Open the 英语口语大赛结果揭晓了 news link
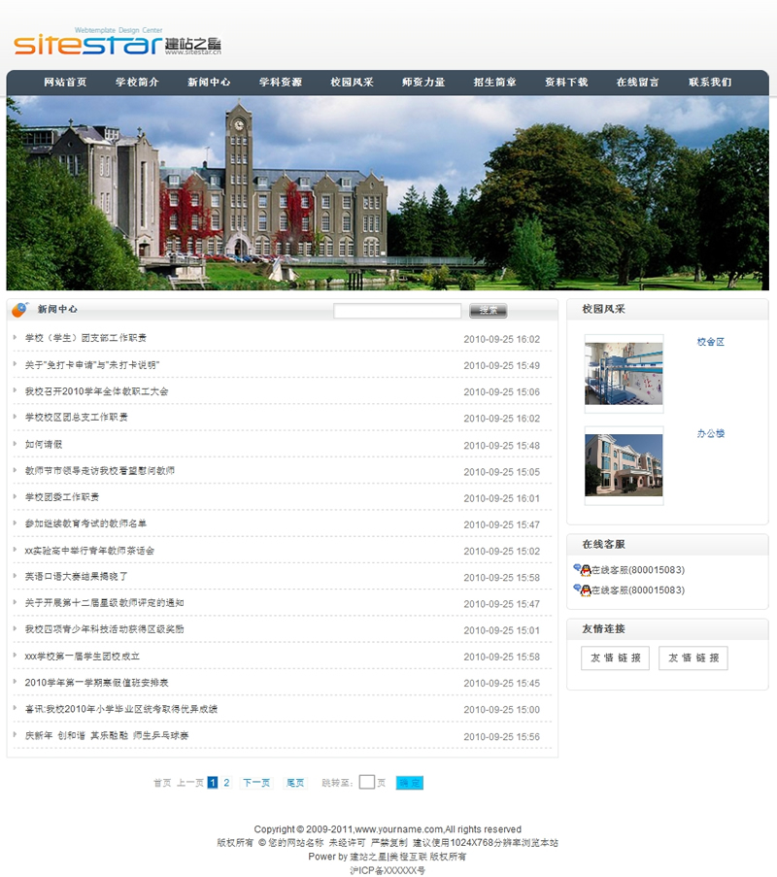 77,577
